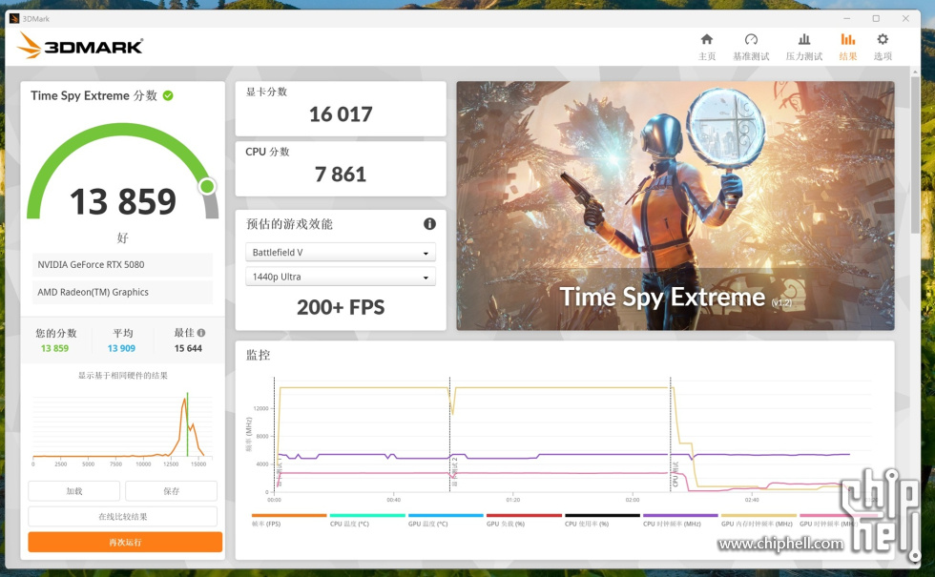Select the AMD Radeon(TM) Graphics row
The image size is (935, 577).
tap(122, 292)
